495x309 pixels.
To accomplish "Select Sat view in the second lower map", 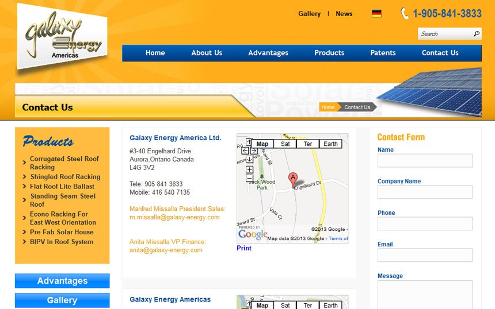I will (285, 305).
